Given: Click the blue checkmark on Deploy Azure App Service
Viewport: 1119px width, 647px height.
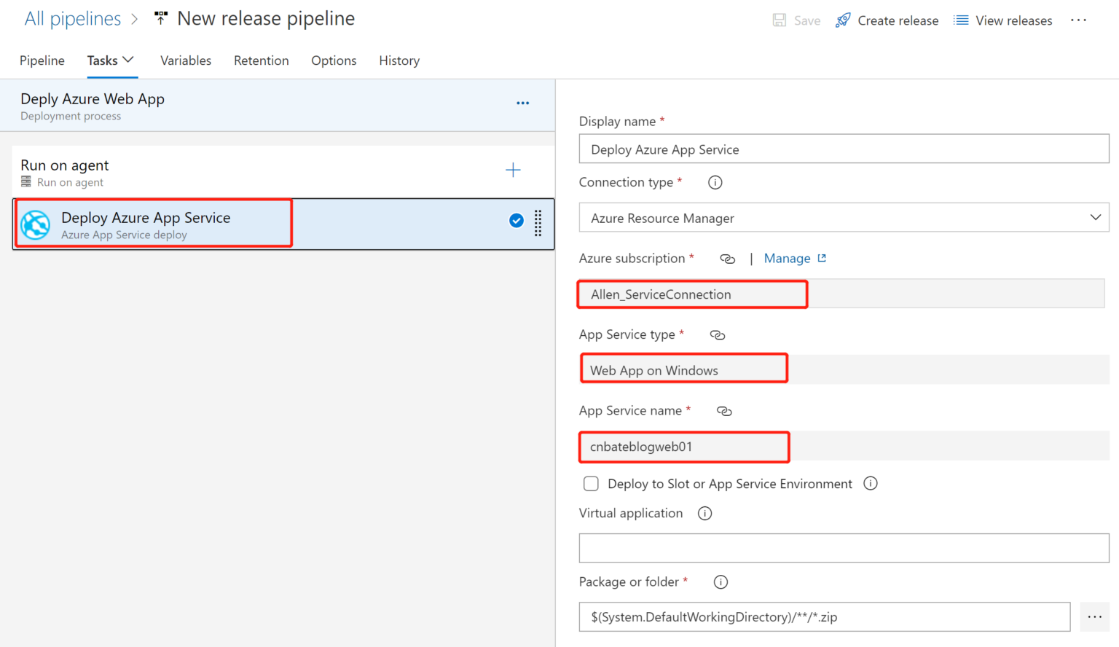Looking at the screenshot, I should (x=517, y=221).
